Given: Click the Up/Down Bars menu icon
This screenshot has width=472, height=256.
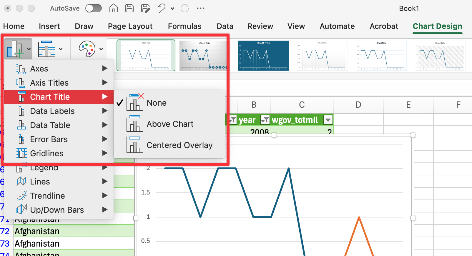Looking at the screenshot, I should (22, 210).
